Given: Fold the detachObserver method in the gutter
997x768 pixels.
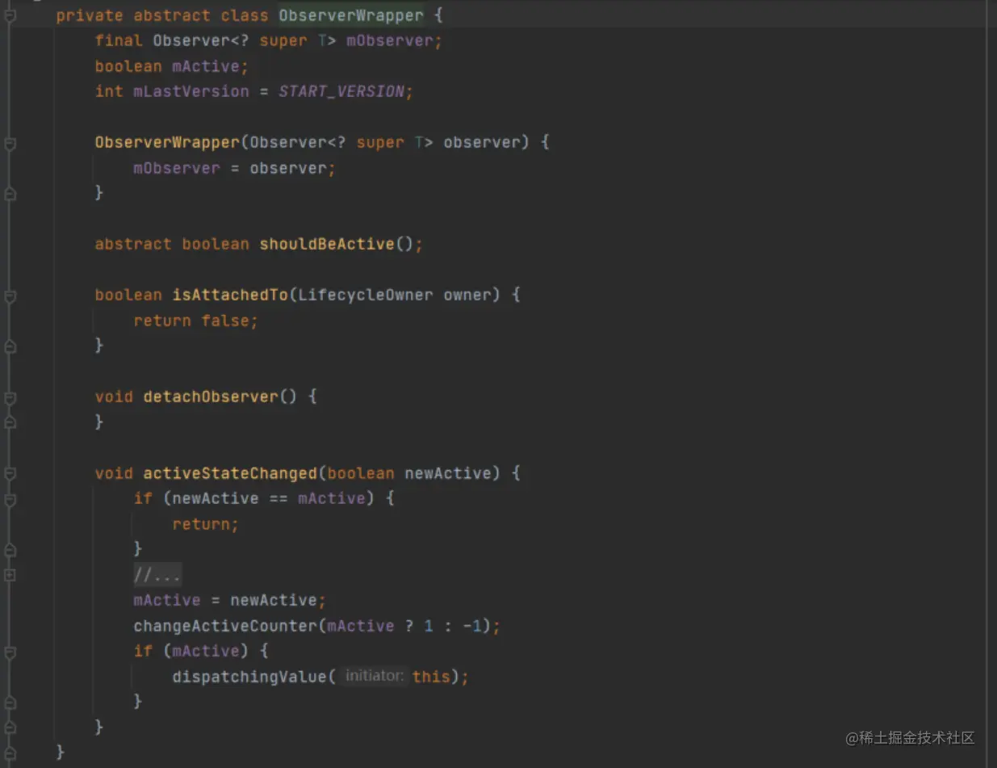Looking at the screenshot, I should [x=10, y=397].
